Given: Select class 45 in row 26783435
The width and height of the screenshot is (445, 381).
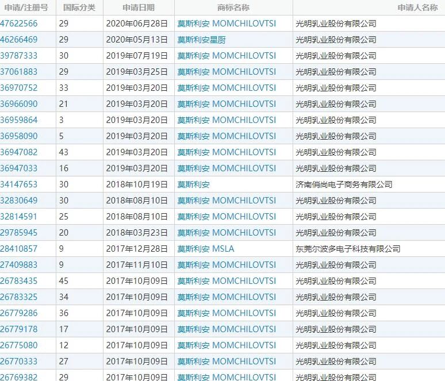Looking at the screenshot, I should pos(64,281).
